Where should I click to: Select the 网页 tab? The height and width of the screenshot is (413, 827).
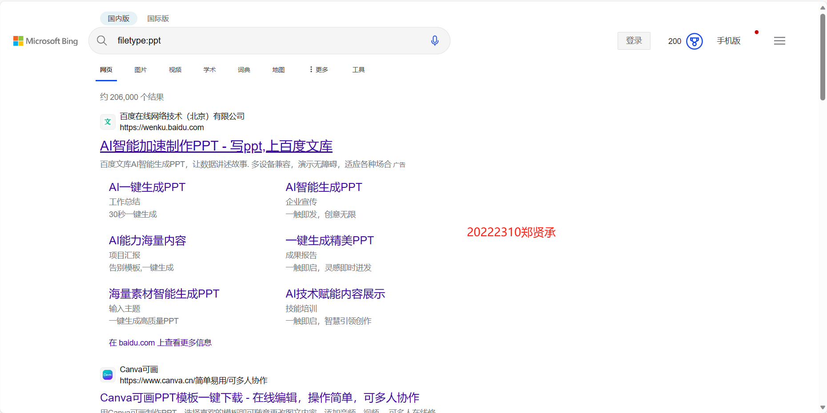[x=106, y=70]
